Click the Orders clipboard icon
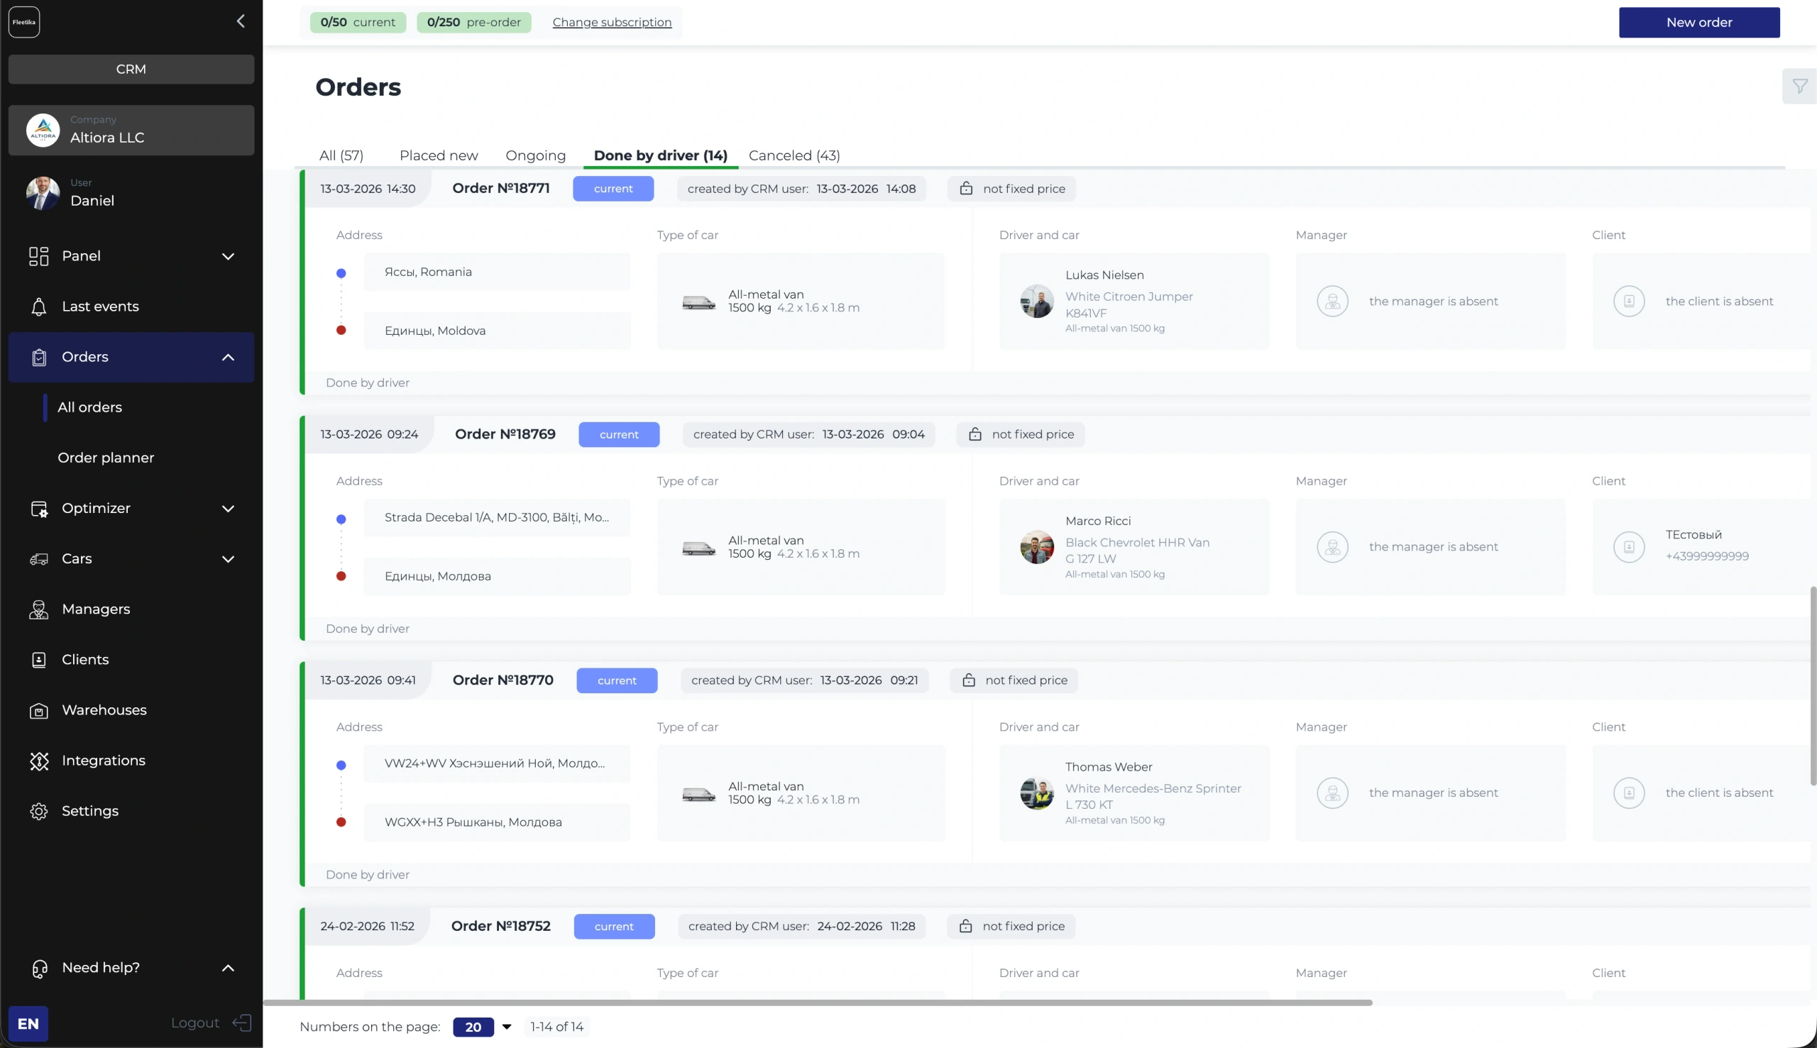 39,357
